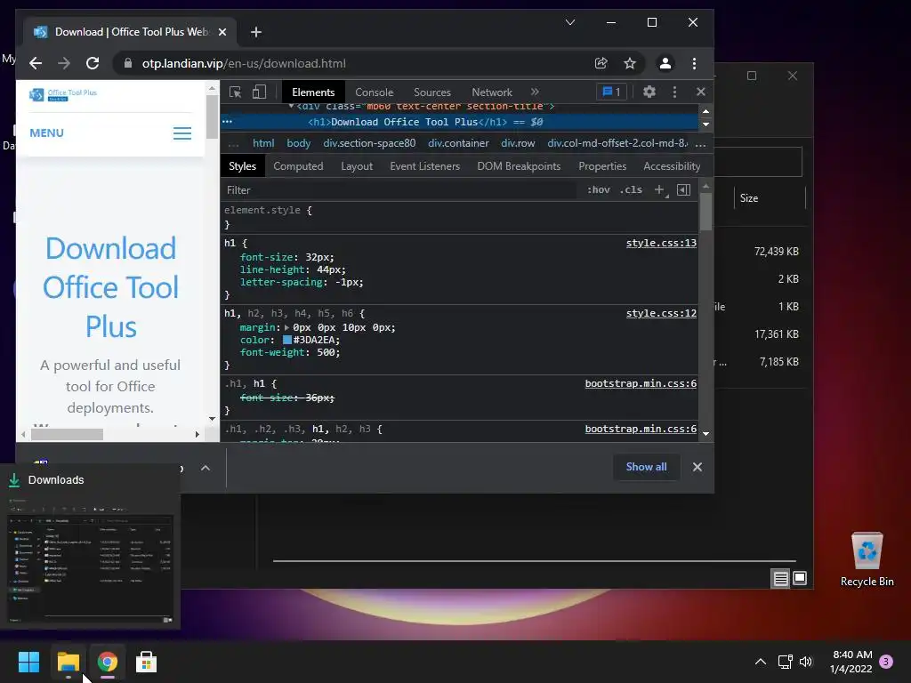Switch to the Sources tab
The height and width of the screenshot is (683, 911).
431,92
